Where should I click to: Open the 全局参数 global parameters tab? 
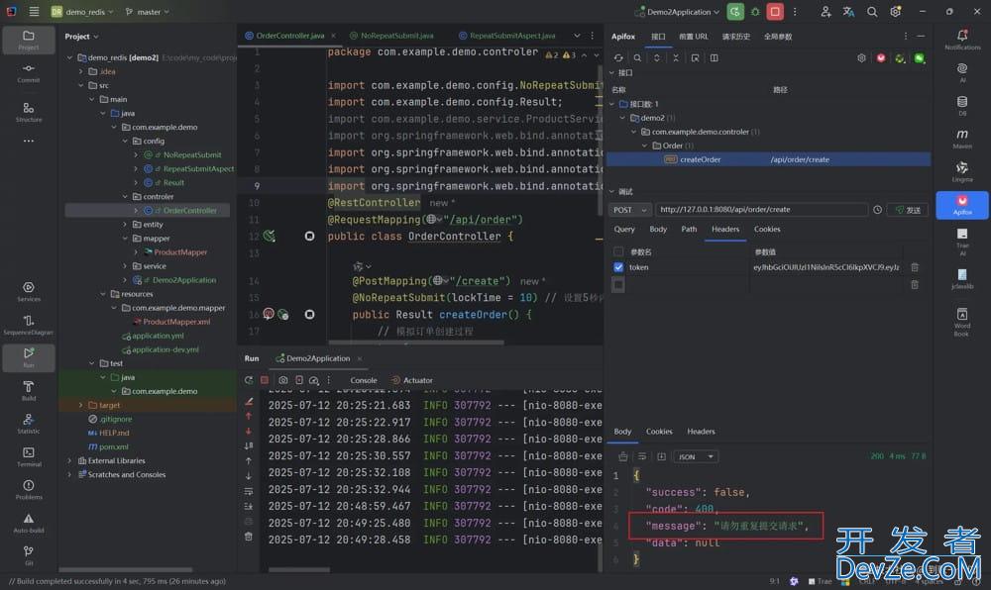(x=778, y=37)
